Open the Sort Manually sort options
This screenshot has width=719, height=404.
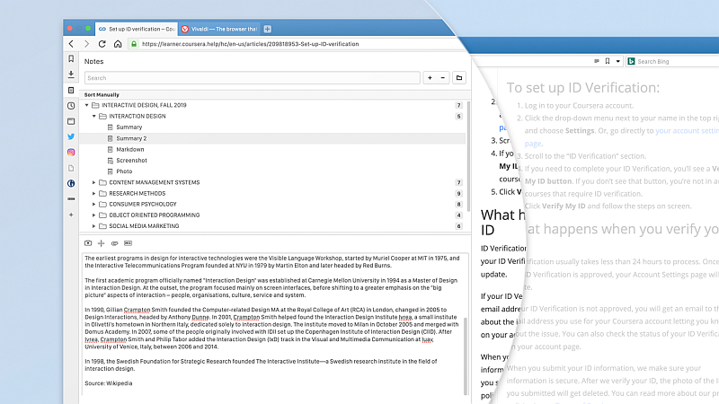click(102, 95)
